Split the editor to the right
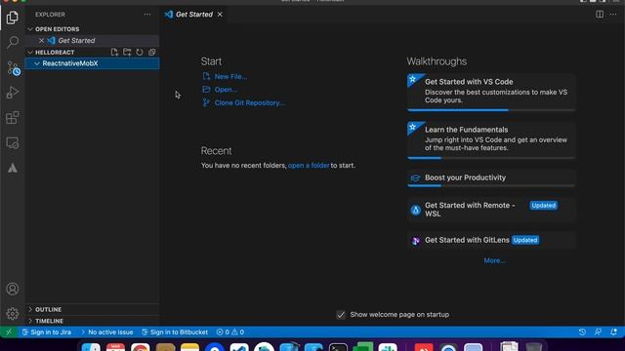The width and height of the screenshot is (625, 351). [600, 15]
